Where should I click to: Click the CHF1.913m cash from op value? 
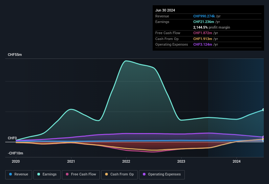click(x=202, y=39)
